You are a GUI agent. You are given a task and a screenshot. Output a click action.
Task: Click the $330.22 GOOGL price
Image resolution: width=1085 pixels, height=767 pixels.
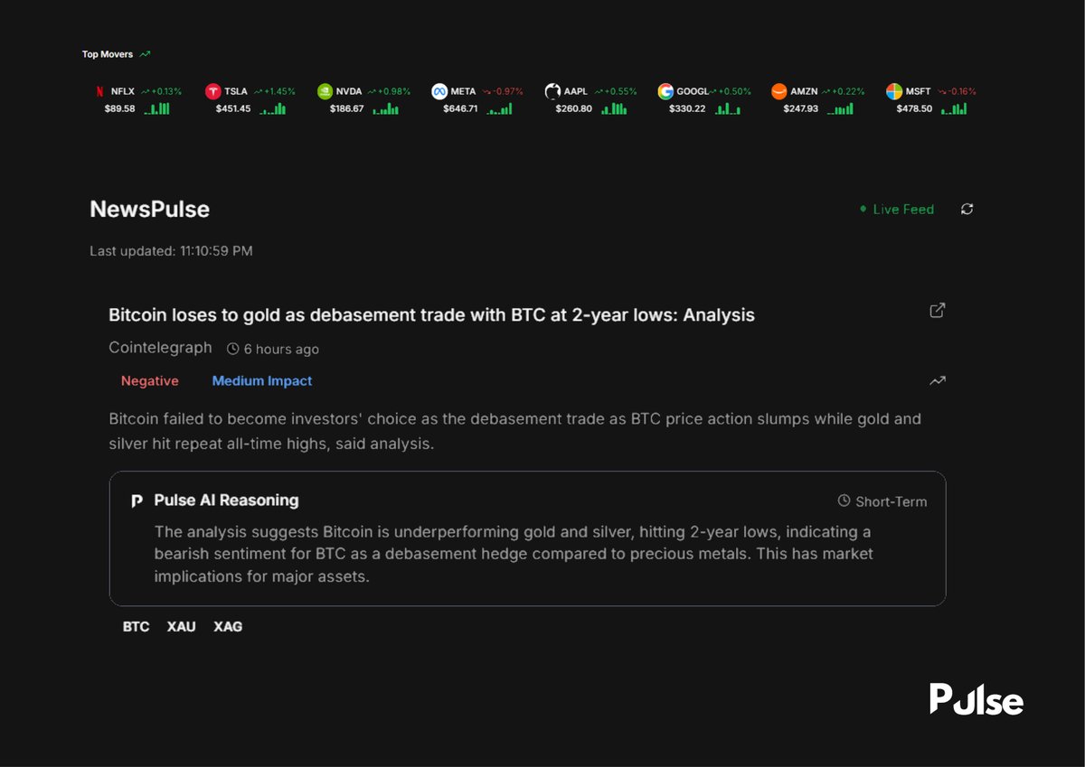tap(687, 108)
